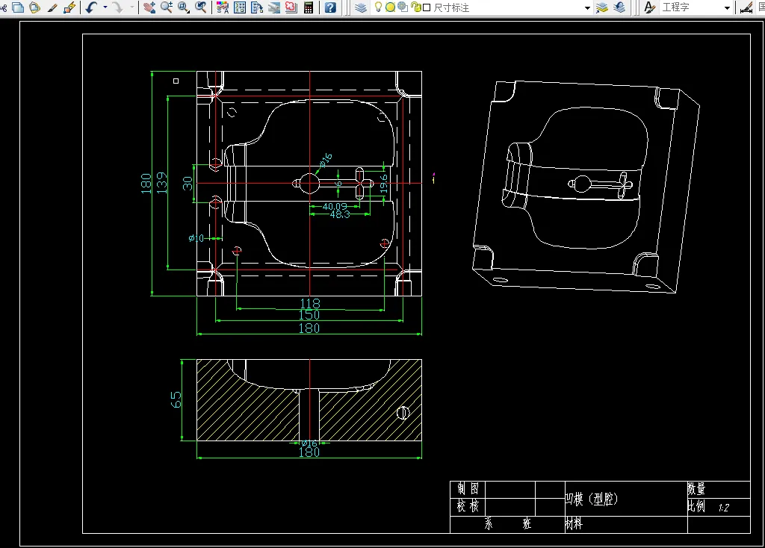Click the 1:2 scale value text

(723, 508)
